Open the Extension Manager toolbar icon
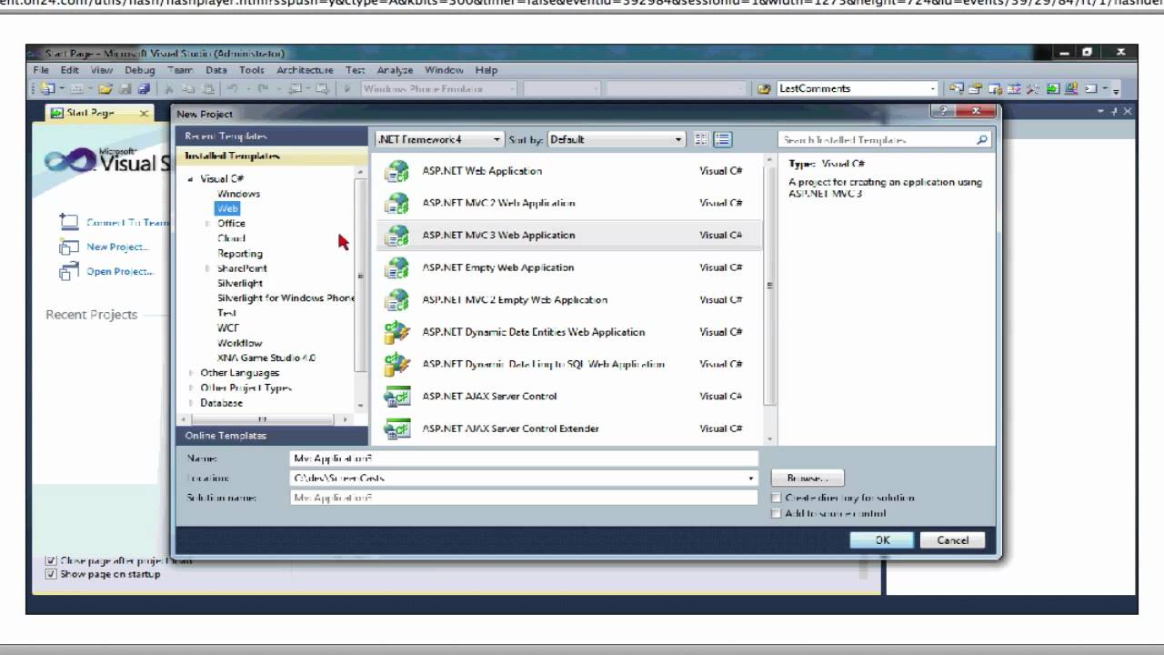Screen dimensions: 1164x655 (x=1071, y=88)
